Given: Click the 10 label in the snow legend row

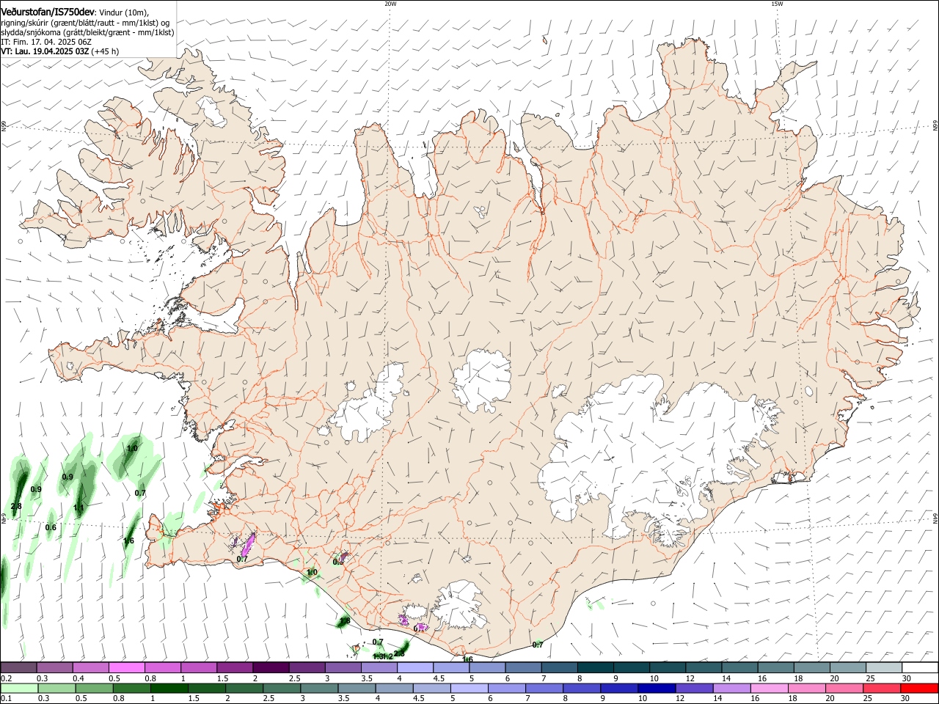Looking at the screenshot, I should pyautogui.click(x=654, y=678).
